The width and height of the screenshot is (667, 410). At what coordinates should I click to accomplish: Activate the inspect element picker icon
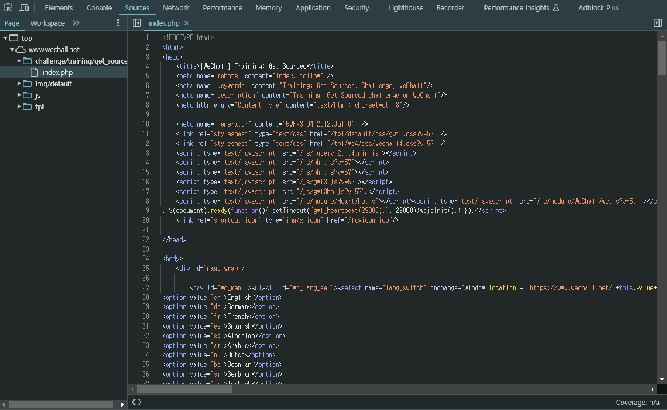pos(8,7)
